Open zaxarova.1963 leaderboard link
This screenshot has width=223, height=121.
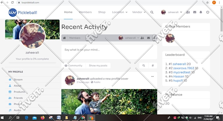tap(184, 68)
